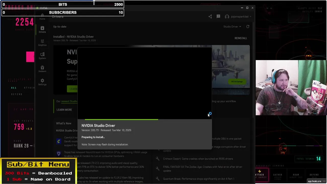Click the Topaz news item icon
Screen dimensions: 327x184
click(59, 154)
